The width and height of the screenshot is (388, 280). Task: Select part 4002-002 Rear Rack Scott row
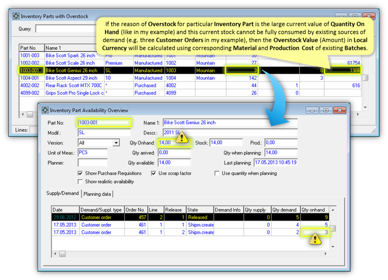pos(190,86)
